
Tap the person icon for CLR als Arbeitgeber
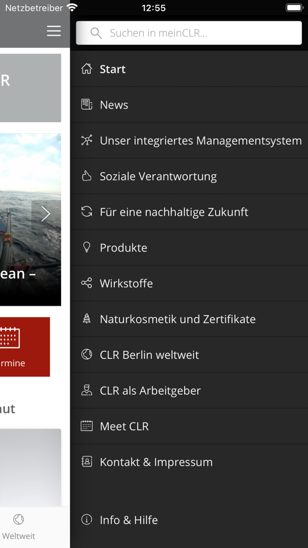[x=87, y=390]
